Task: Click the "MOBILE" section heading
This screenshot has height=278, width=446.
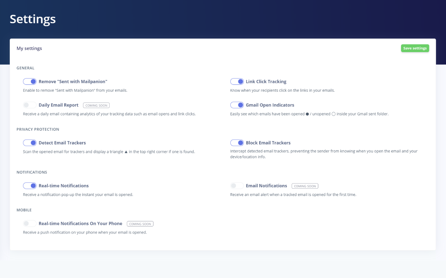Action: click(24, 210)
